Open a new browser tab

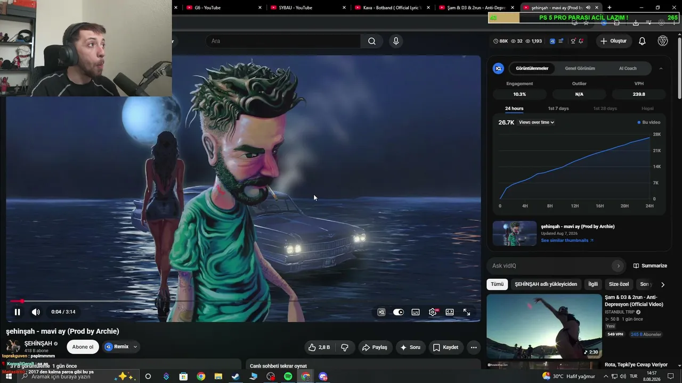[609, 7]
